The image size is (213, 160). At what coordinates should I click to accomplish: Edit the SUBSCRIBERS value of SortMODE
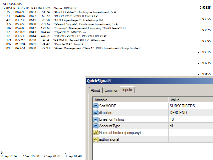click(191, 106)
